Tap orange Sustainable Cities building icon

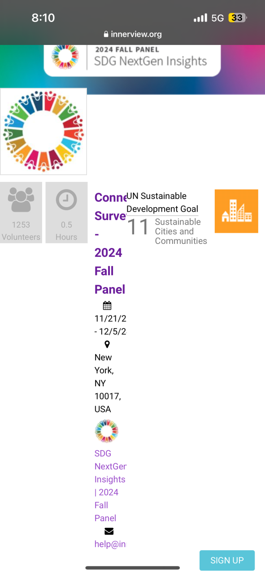coord(236,211)
